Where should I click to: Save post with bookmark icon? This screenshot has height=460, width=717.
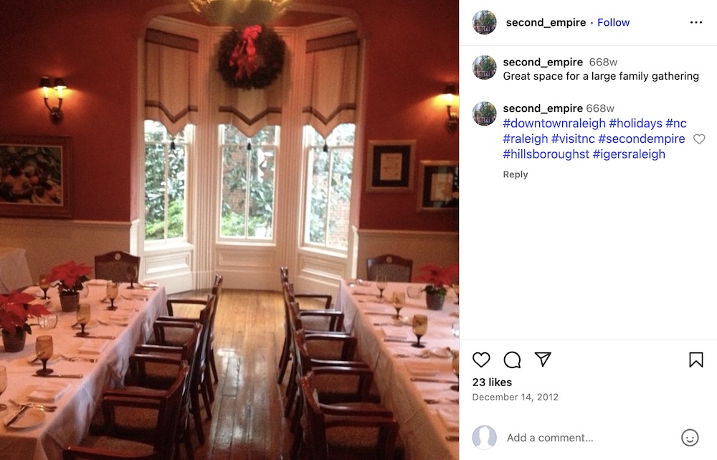coord(696,360)
